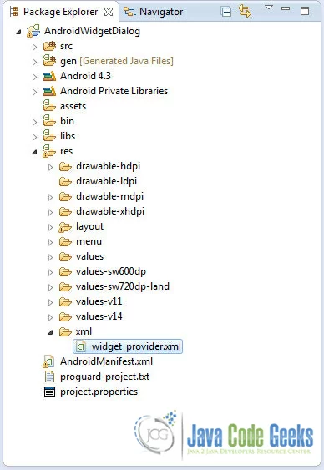
Task: Expand the values folder
Action: pyautogui.click(x=51, y=257)
